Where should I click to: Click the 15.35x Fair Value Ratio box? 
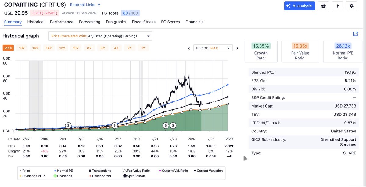pyautogui.click(x=300, y=51)
